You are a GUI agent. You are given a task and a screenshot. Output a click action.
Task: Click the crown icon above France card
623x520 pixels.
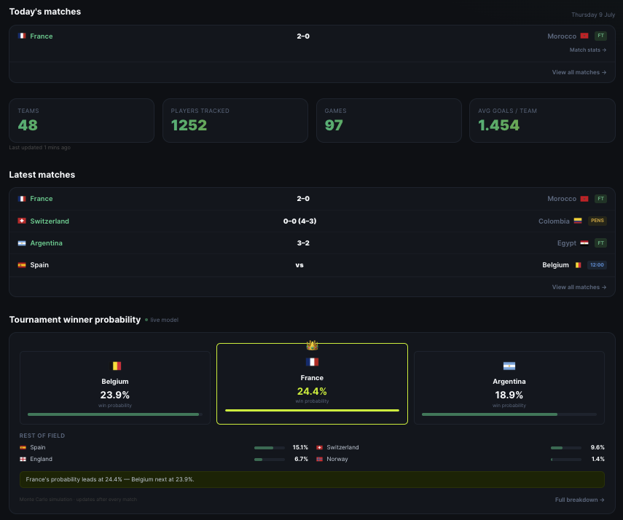point(312,345)
